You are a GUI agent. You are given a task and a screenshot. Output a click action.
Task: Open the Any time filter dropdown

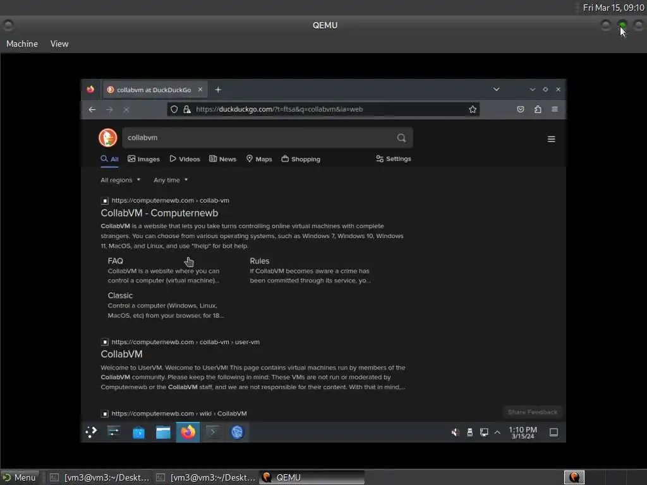171,180
